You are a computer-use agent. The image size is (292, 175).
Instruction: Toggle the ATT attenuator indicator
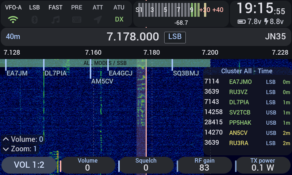click(x=98, y=7)
